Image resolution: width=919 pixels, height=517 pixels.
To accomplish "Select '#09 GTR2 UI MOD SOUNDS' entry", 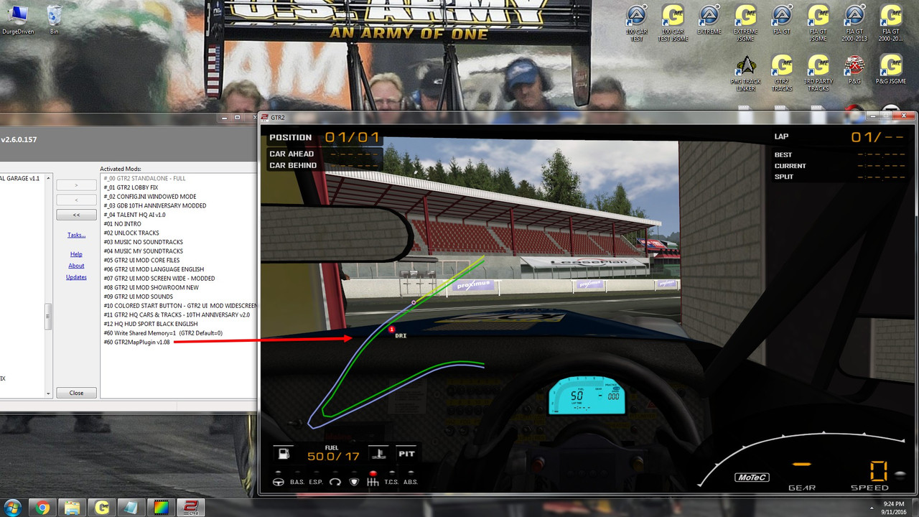I will (x=138, y=297).
